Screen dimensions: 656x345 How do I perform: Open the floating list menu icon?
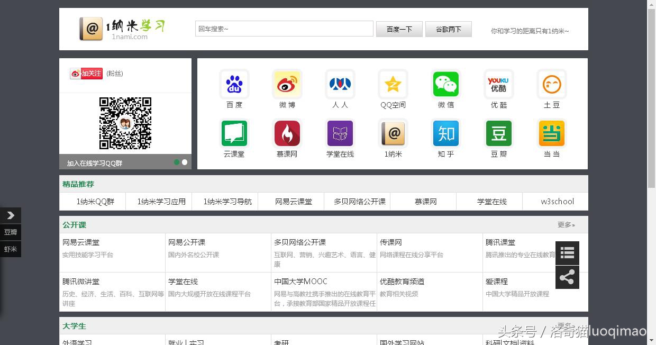coord(567,253)
